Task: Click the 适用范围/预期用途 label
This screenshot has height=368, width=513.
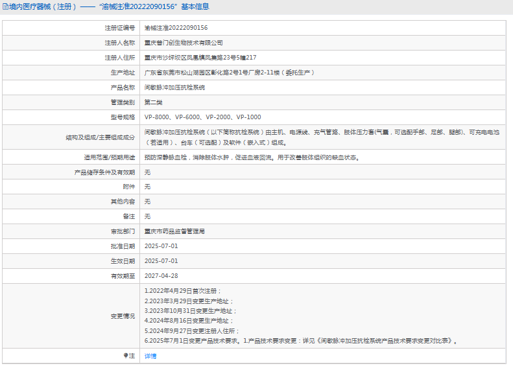Action: 109,157
